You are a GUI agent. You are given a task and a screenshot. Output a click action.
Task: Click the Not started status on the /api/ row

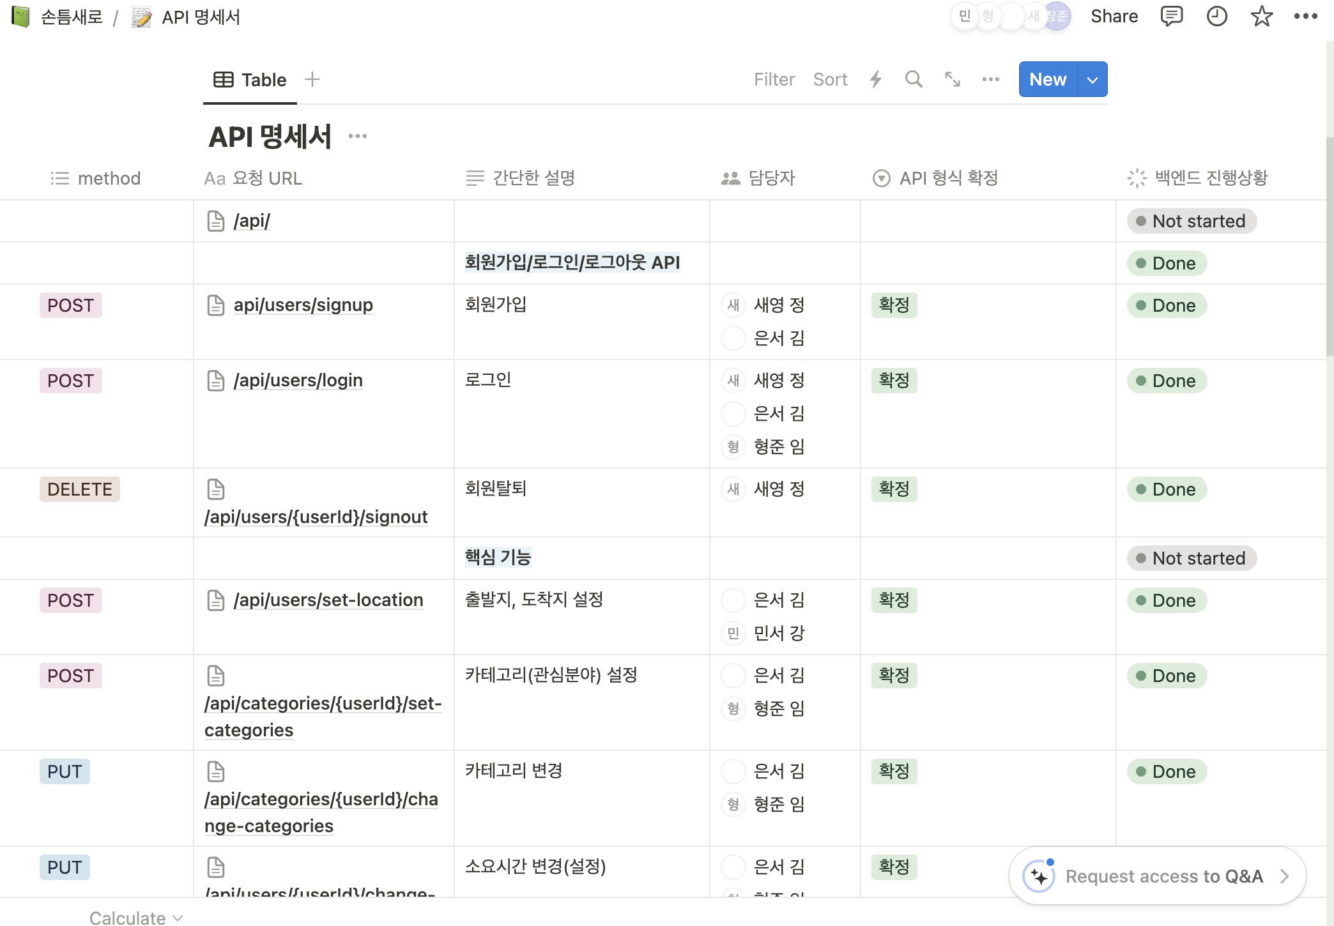(1192, 221)
